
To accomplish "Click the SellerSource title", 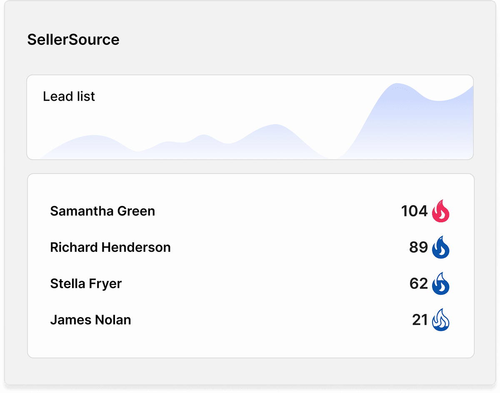I will coord(73,40).
